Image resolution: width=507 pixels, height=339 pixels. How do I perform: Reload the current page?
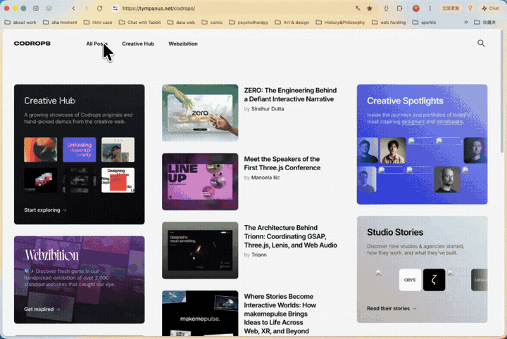click(99, 8)
